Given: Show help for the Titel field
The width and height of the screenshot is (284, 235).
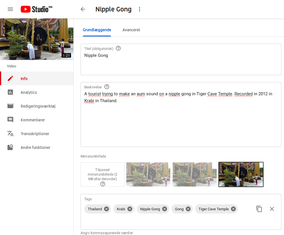Looking at the screenshot, I should tap(118, 48).
